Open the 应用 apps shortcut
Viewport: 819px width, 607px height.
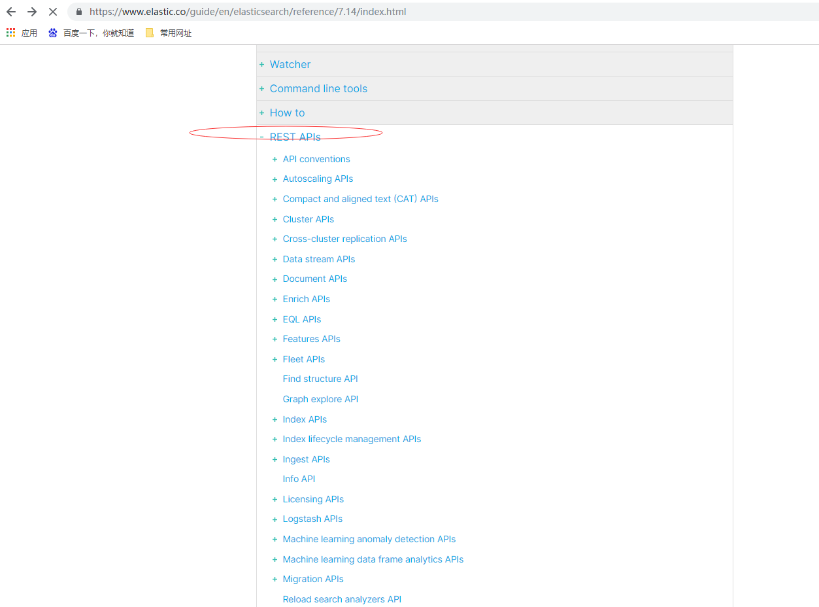[x=22, y=33]
